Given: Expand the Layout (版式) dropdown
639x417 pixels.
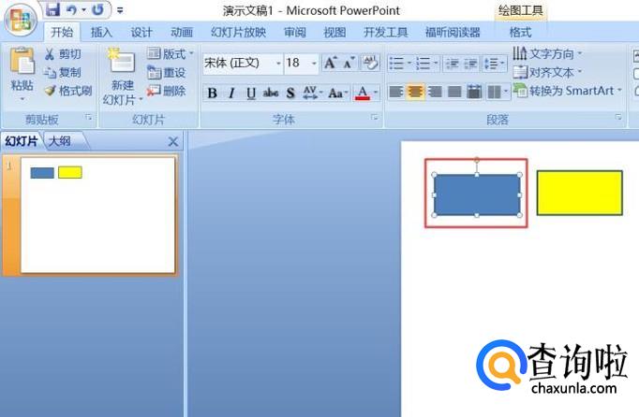Looking at the screenshot, I should [x=171, y=54].
